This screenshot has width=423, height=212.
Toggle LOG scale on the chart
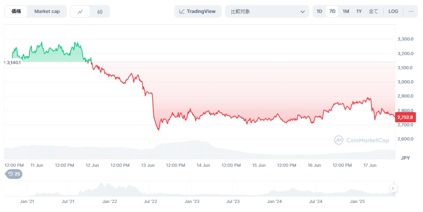(x=393, y=12)
